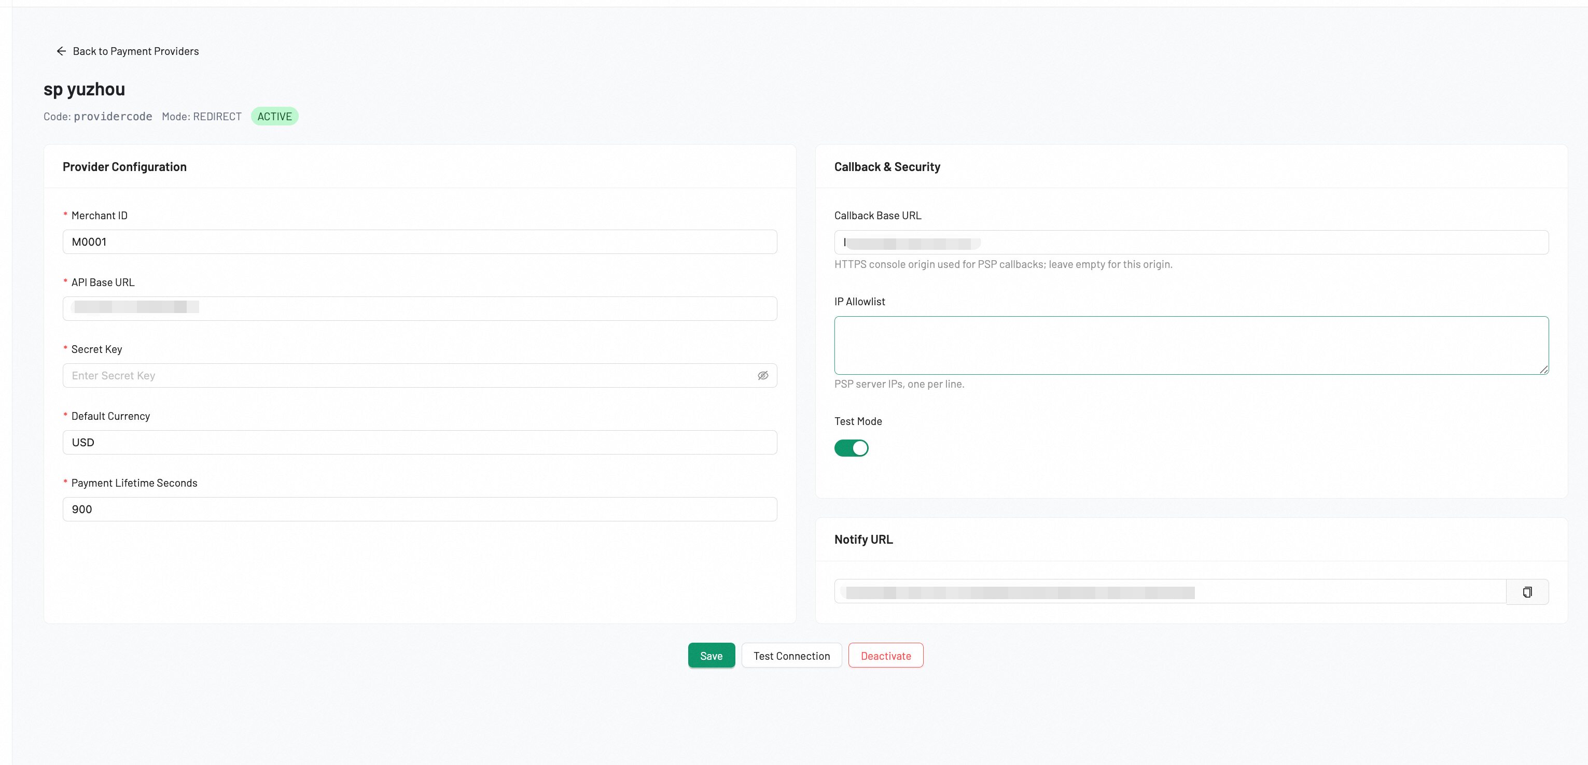Image resolution: width=1588 pixels, height=765 pixels.
Task: Click the ACTIVE status badge
Action: click(x=274, y=117)
